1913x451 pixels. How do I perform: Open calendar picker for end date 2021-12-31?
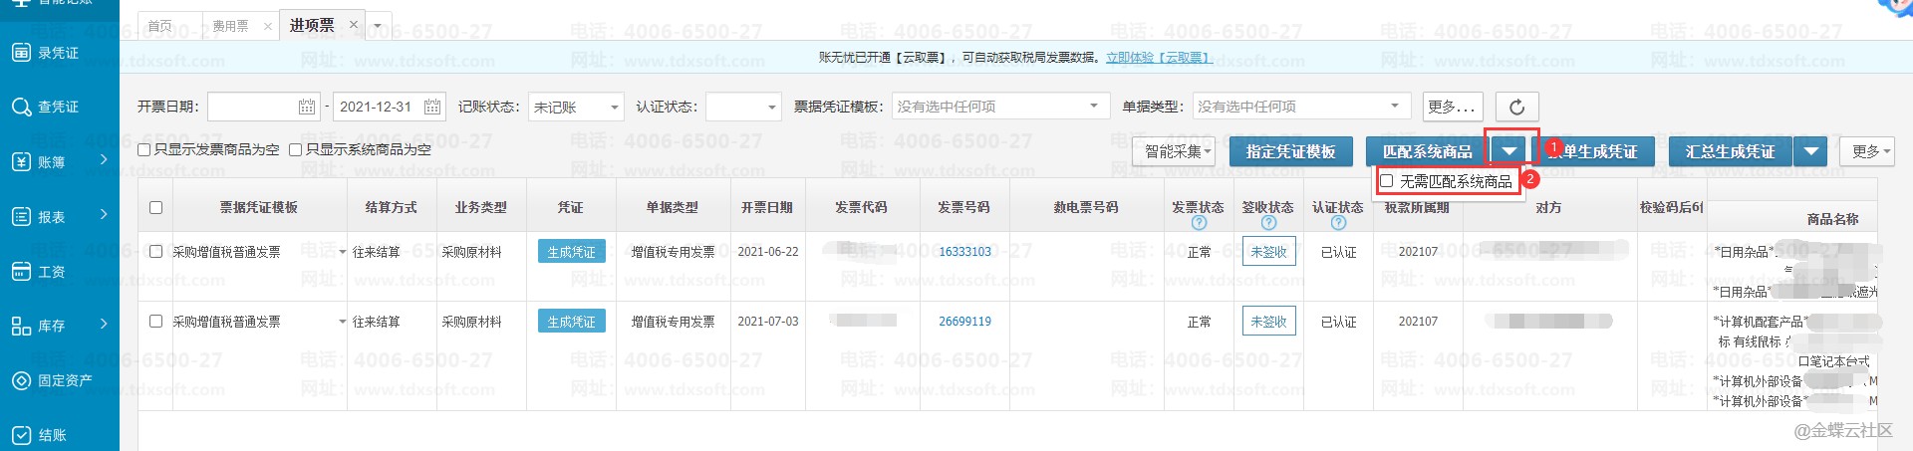432,107
